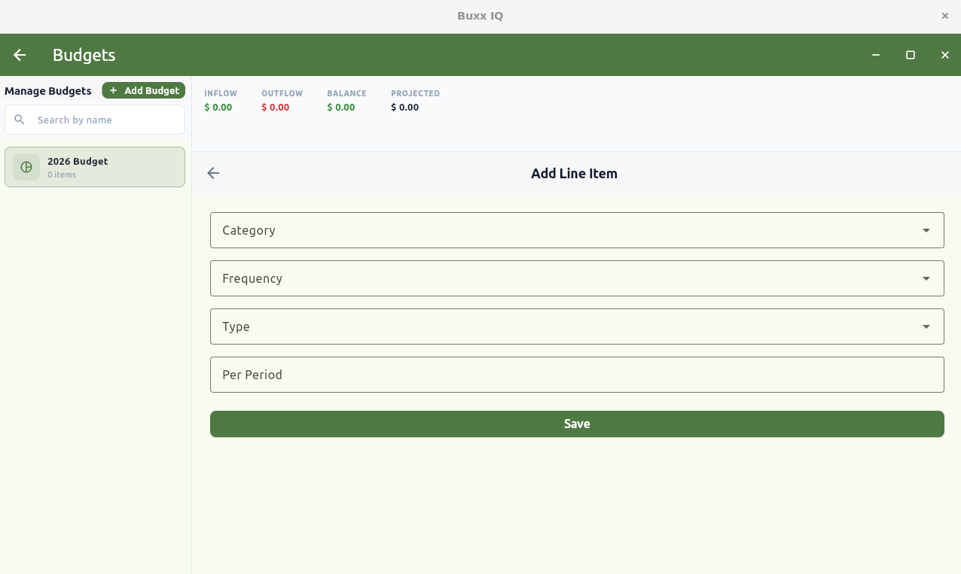Open the Frequency dropdown
Viewport: 961px width, 574px height.
[x=577, y=278]
